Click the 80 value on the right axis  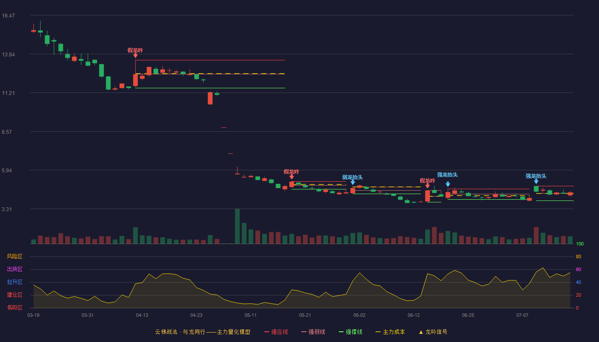pyautogui.click(x=578, y=256)
